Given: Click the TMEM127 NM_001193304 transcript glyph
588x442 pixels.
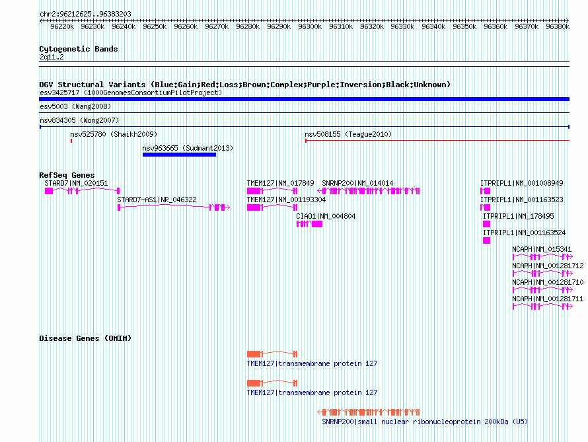Looking at the screenshot, I should coord(272,207).
